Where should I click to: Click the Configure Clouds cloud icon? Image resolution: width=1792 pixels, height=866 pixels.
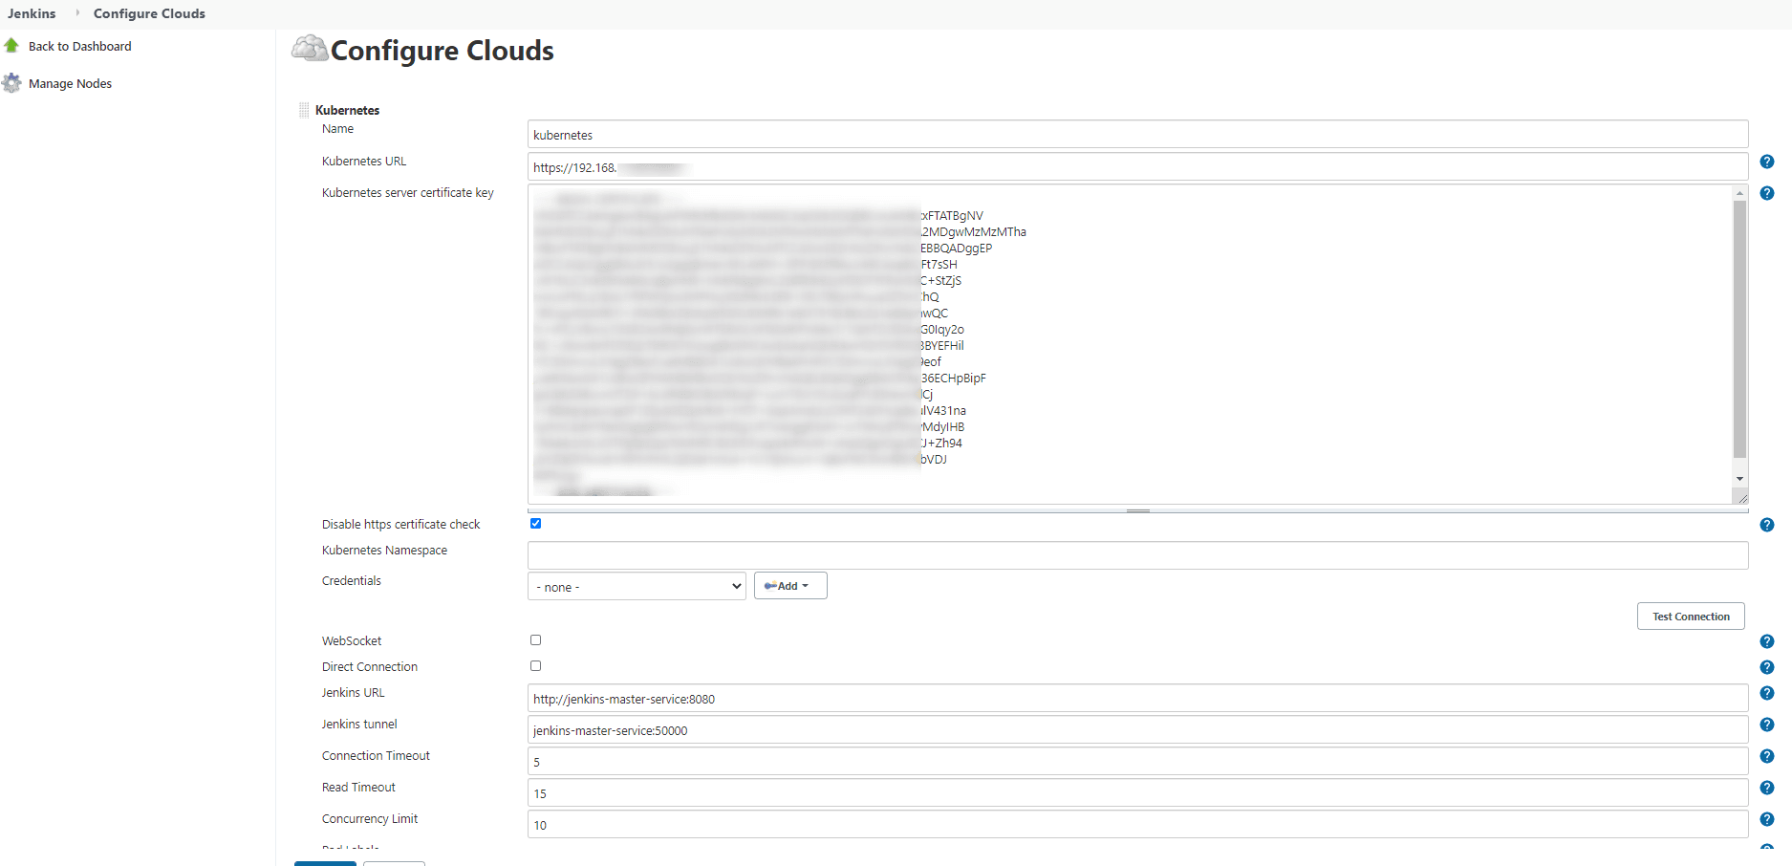310,48
